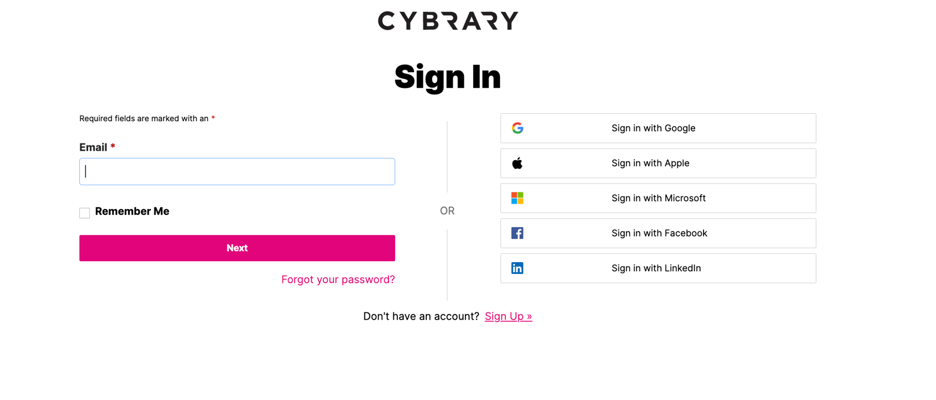The image size is (936, 400).
Task: Click inside the Email input field
Action: (x=237, y=171)
